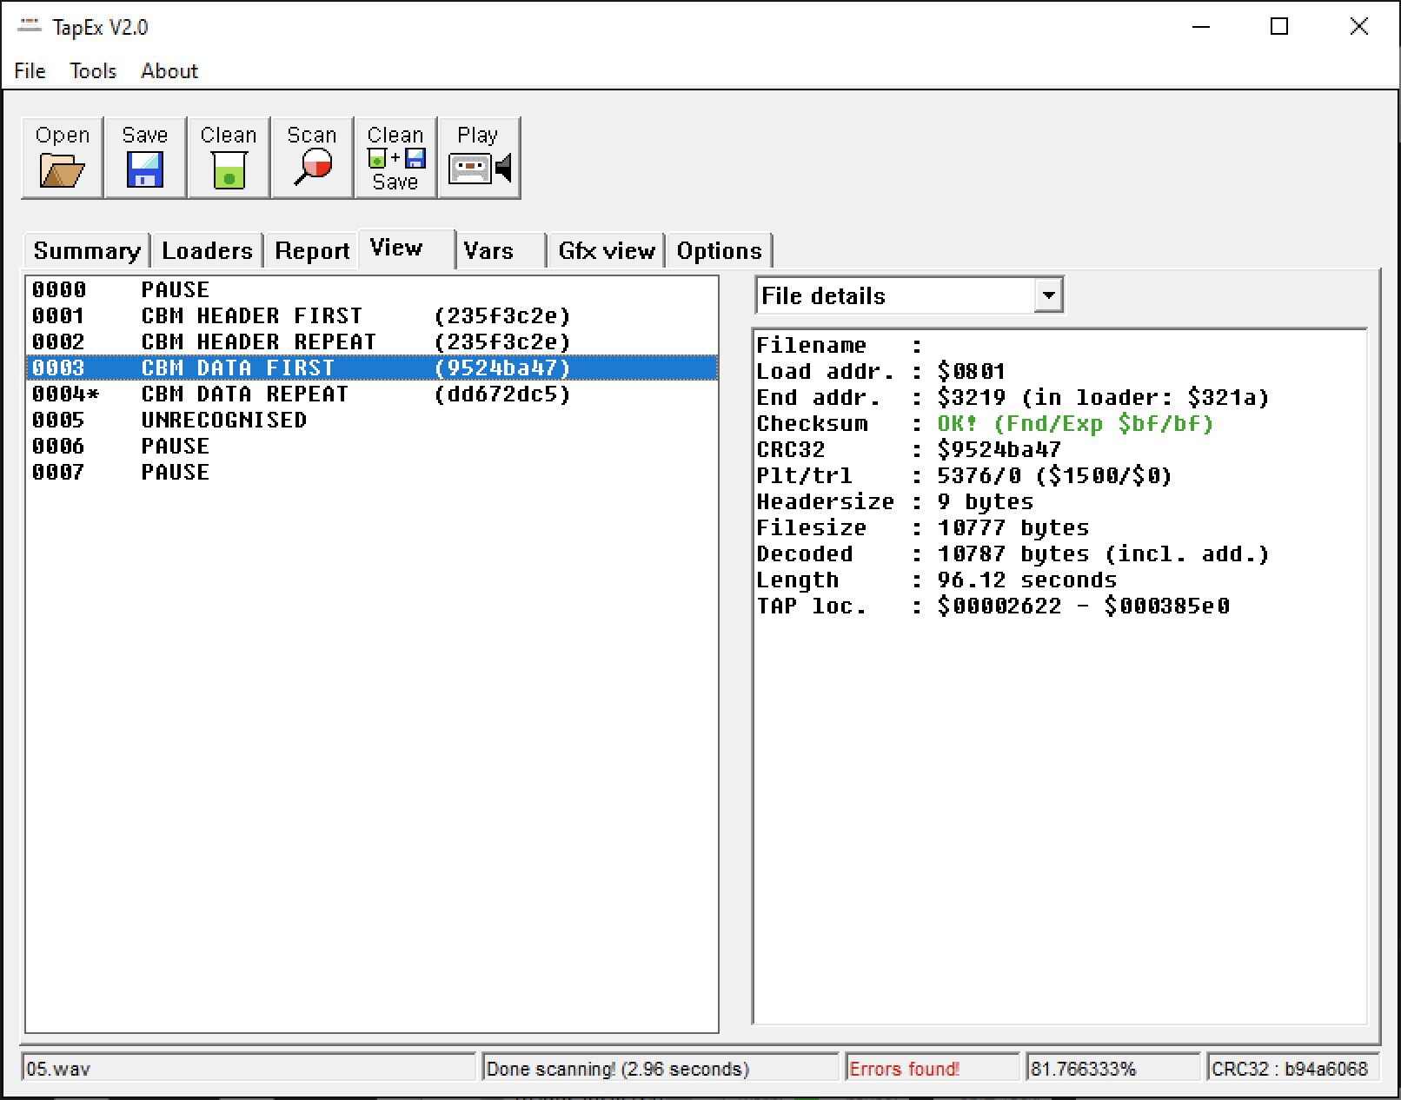Click the Open folder icon

pos(62,169)
